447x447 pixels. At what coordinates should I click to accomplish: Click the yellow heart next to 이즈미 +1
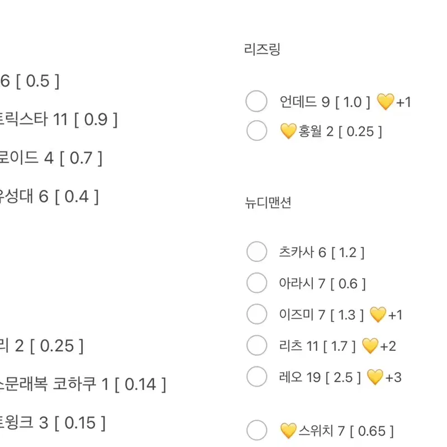point(378,315)
